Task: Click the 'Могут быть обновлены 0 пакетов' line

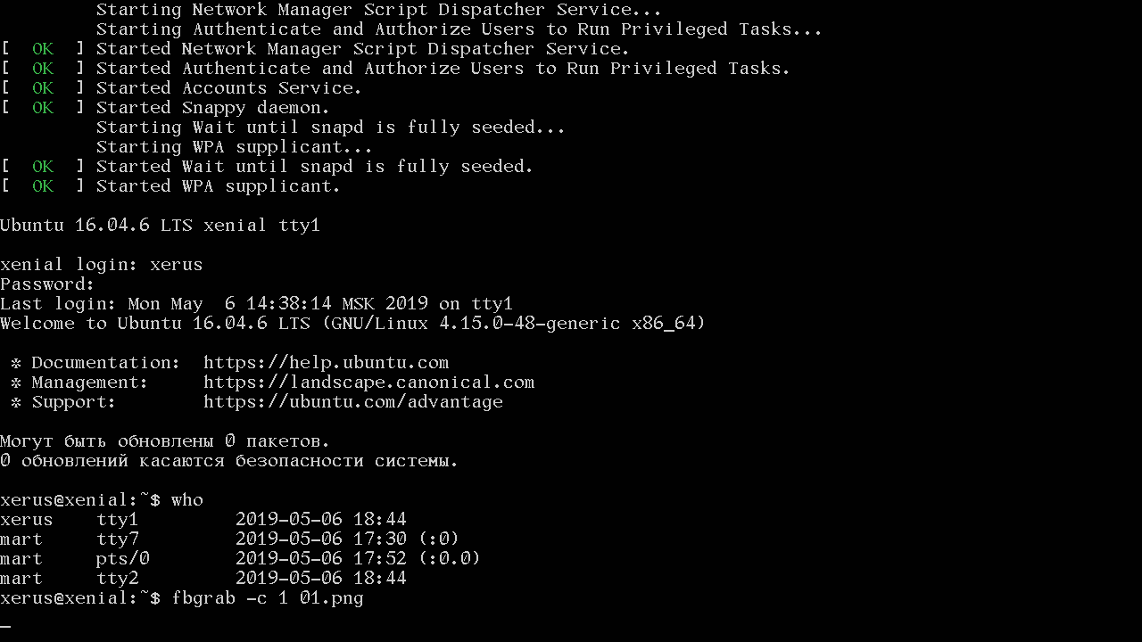Action: coord(165,441)
